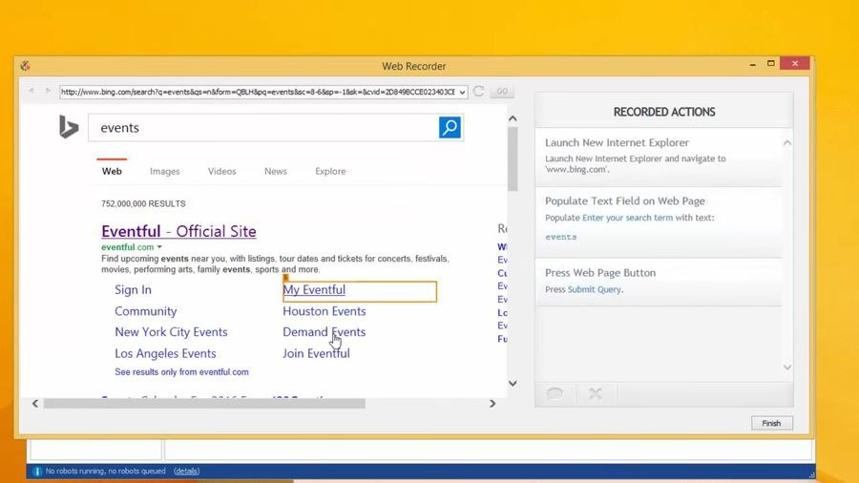Viewport: 859px width, 483px height.
Task: Open the Community sublink
Action: (146, 311)
